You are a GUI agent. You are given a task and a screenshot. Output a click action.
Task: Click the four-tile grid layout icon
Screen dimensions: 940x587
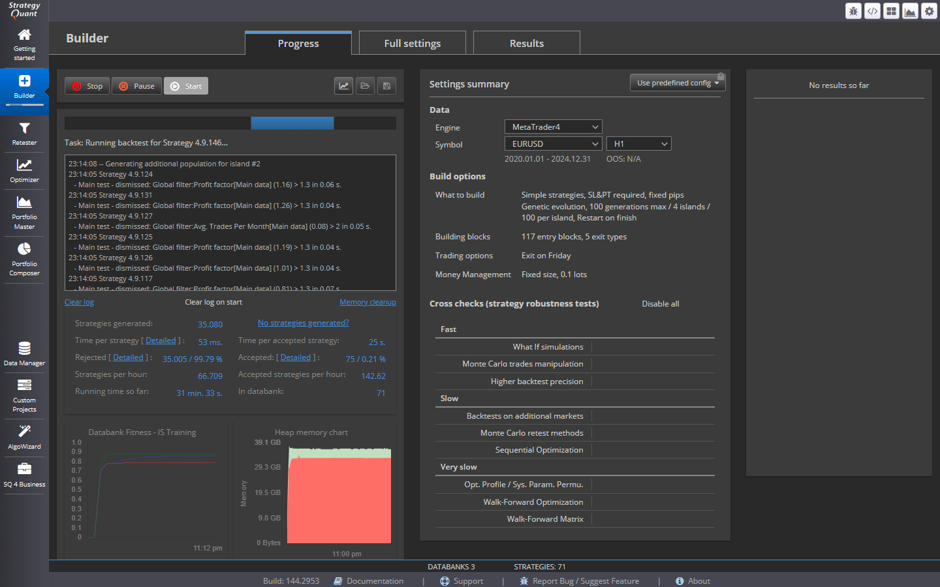click(x=891, y=11)
